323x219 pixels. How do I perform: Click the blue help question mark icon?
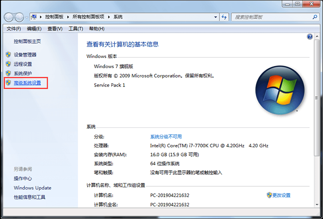tap(310, 37)
